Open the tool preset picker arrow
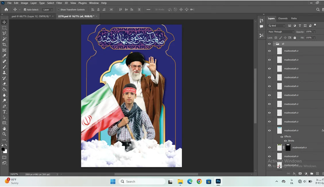The height and width of the screenshot is (187, 324). (20, 10)
